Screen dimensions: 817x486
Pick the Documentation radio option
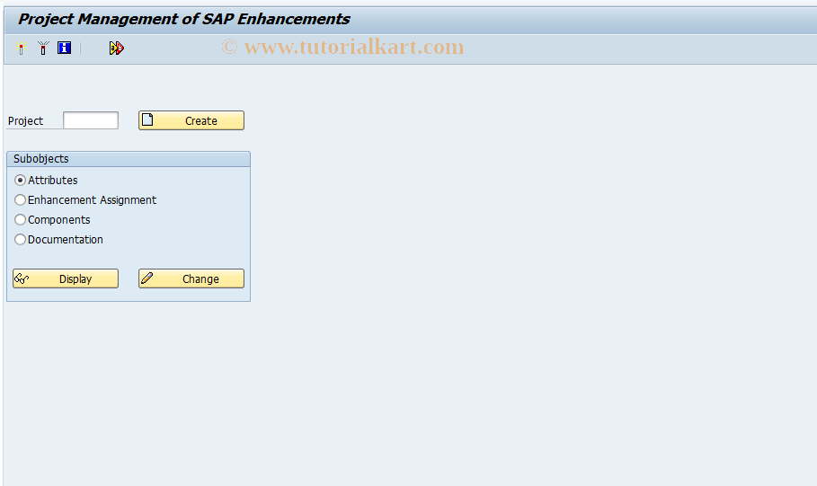(x=21, y=240)
